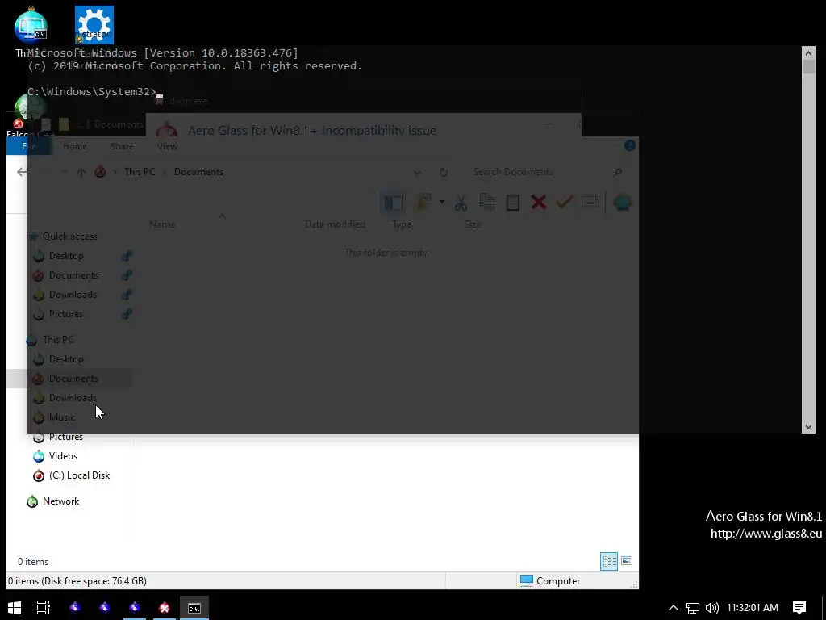Open the Share ribbon tab

pyautogui.click(x=122, y=146)
